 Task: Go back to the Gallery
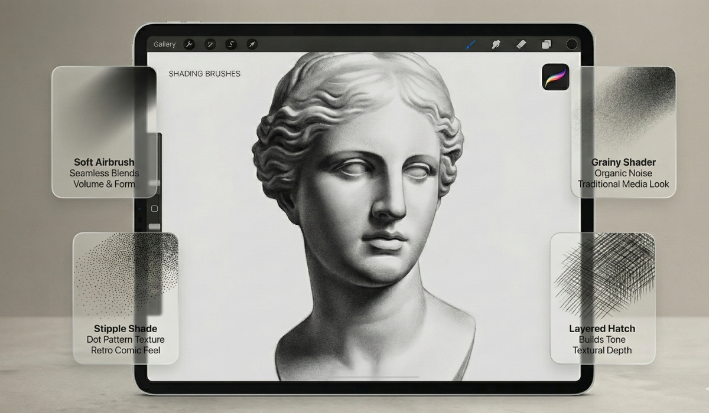click(x=164, y=44)
